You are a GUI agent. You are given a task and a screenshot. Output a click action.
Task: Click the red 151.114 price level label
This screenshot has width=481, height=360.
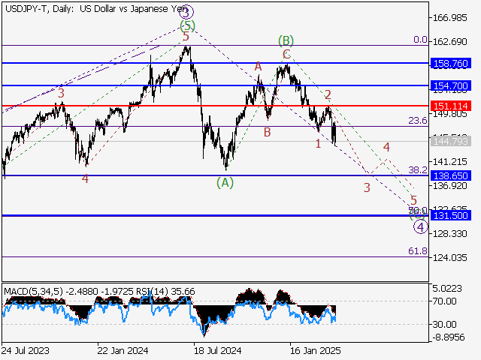click(451, 106)
